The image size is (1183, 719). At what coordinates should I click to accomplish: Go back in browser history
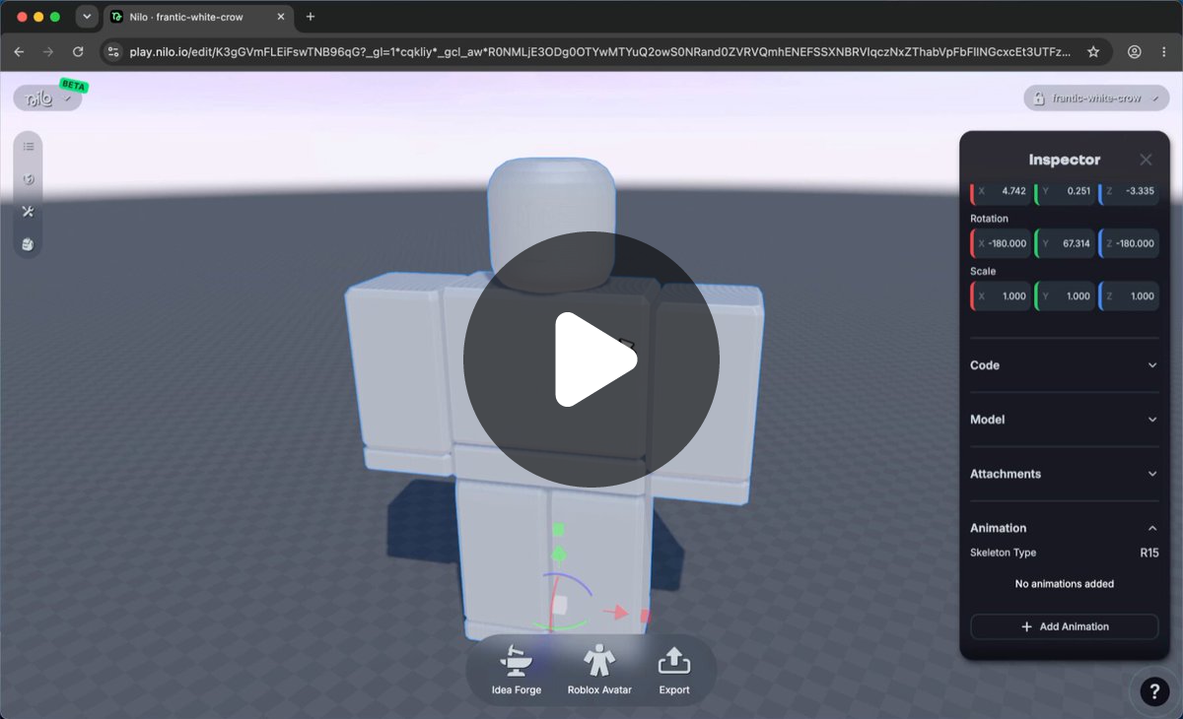click(x=19, y=52)
